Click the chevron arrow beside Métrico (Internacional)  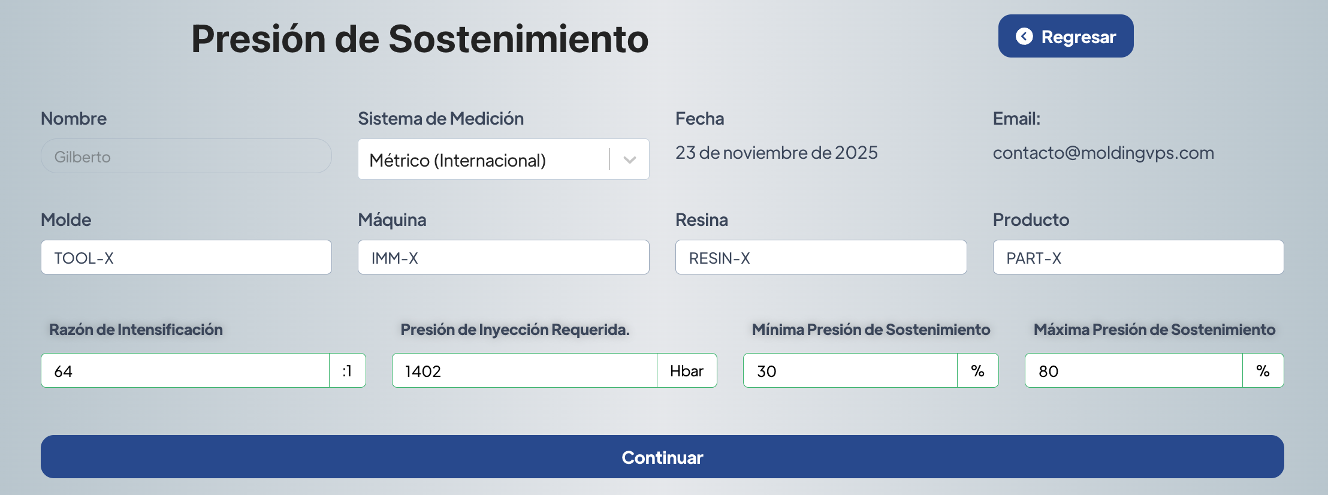629,159
